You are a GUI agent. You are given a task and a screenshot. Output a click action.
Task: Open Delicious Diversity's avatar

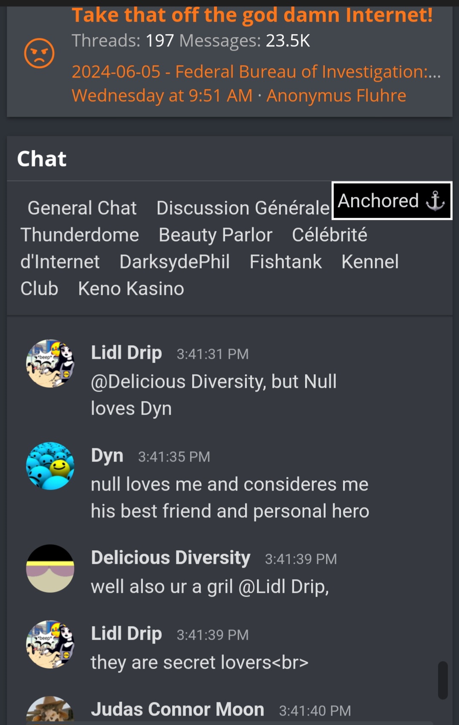click(x=50, y=569)
